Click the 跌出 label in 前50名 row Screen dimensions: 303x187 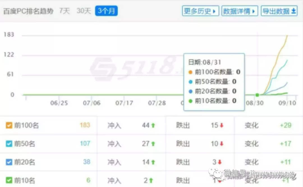(183, 144)
